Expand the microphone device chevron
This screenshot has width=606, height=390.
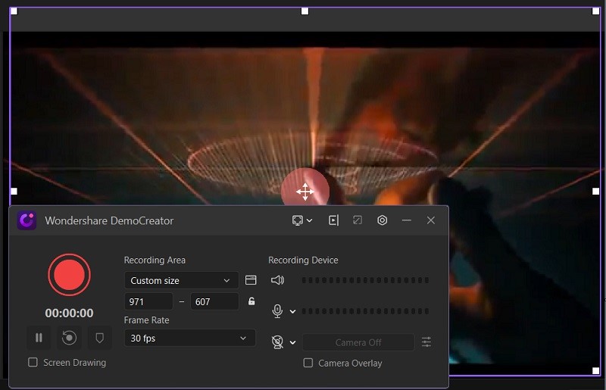(292, 311)
